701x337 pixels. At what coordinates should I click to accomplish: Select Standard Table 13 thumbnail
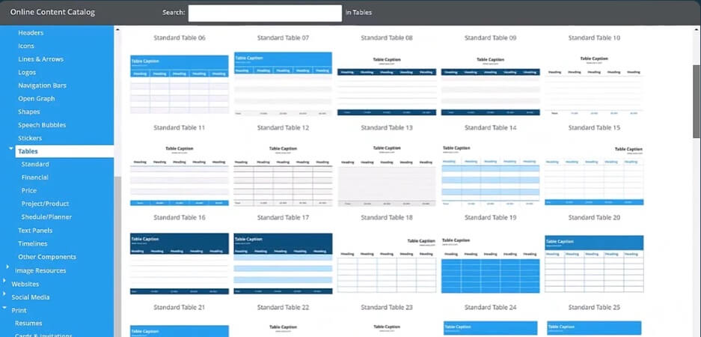click(387, 175)
